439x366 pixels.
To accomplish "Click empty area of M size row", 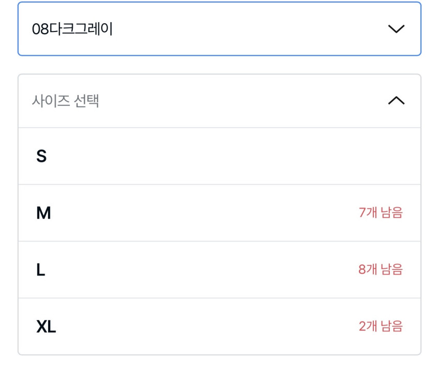I will tap(207, 213).
